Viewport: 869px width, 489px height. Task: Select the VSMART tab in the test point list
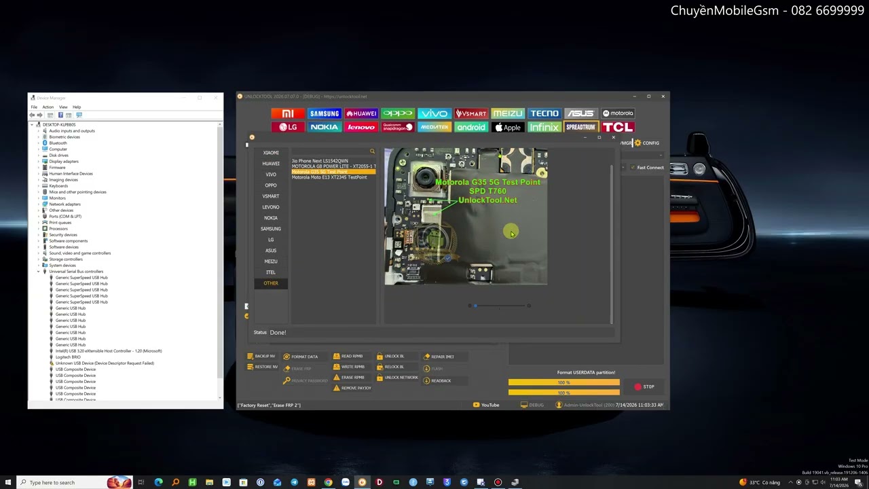(x=271, y=196)
